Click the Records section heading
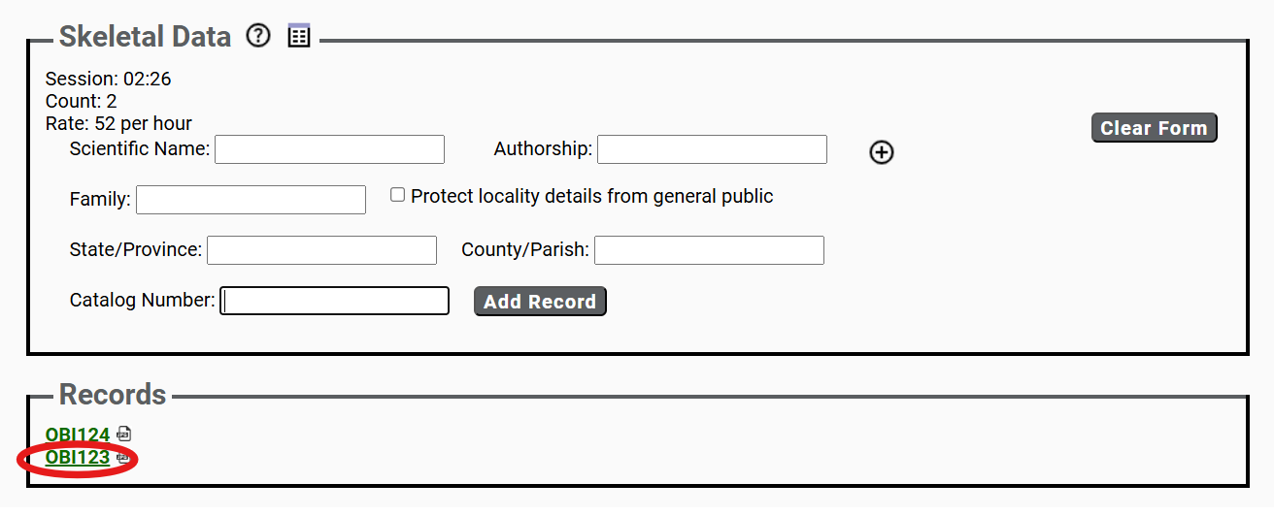1274x516 pixels. (113, 395)
